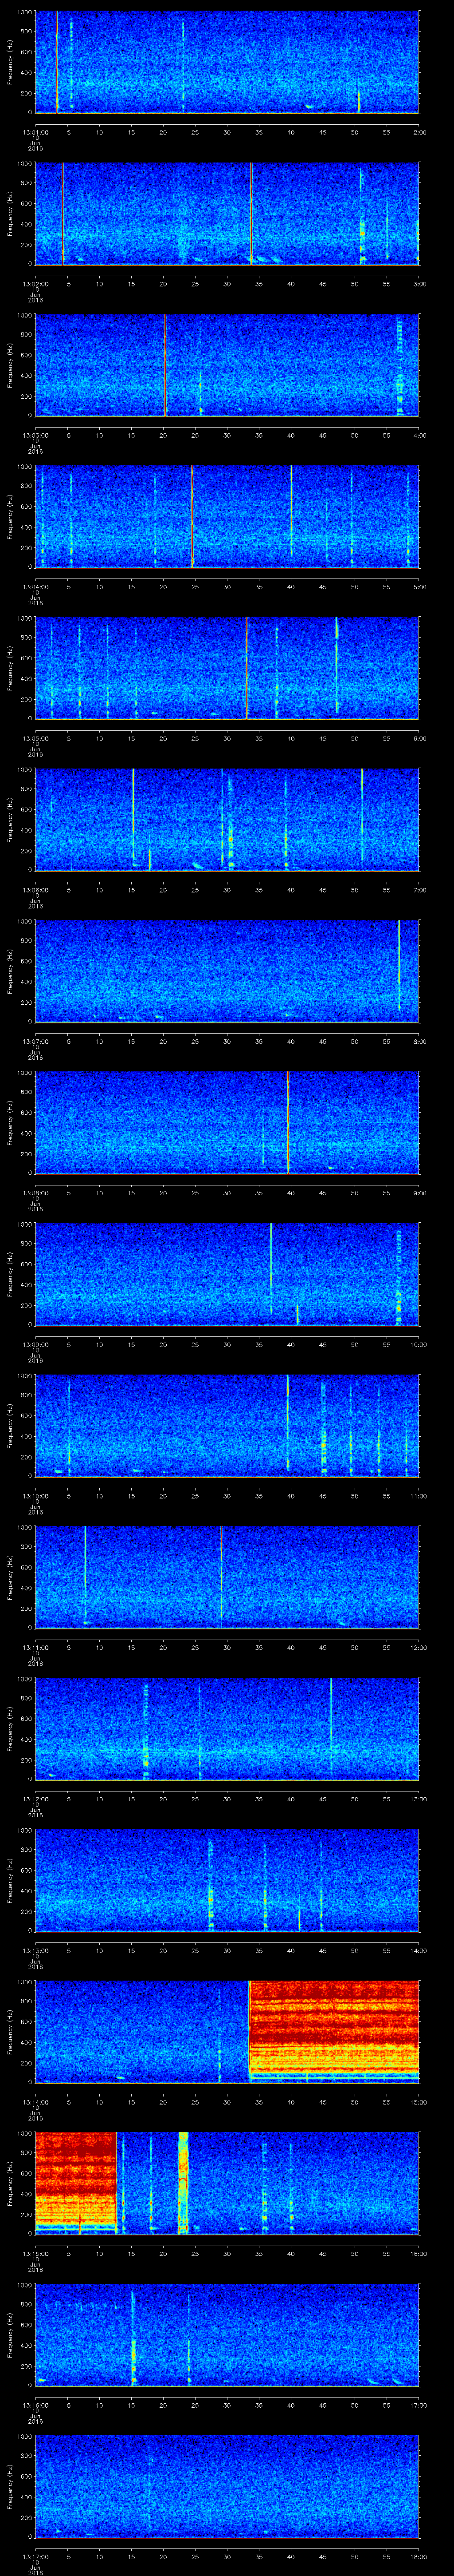Click the 13:11:00 start time label
The image size is (454, 2576).
(35, 1647)
